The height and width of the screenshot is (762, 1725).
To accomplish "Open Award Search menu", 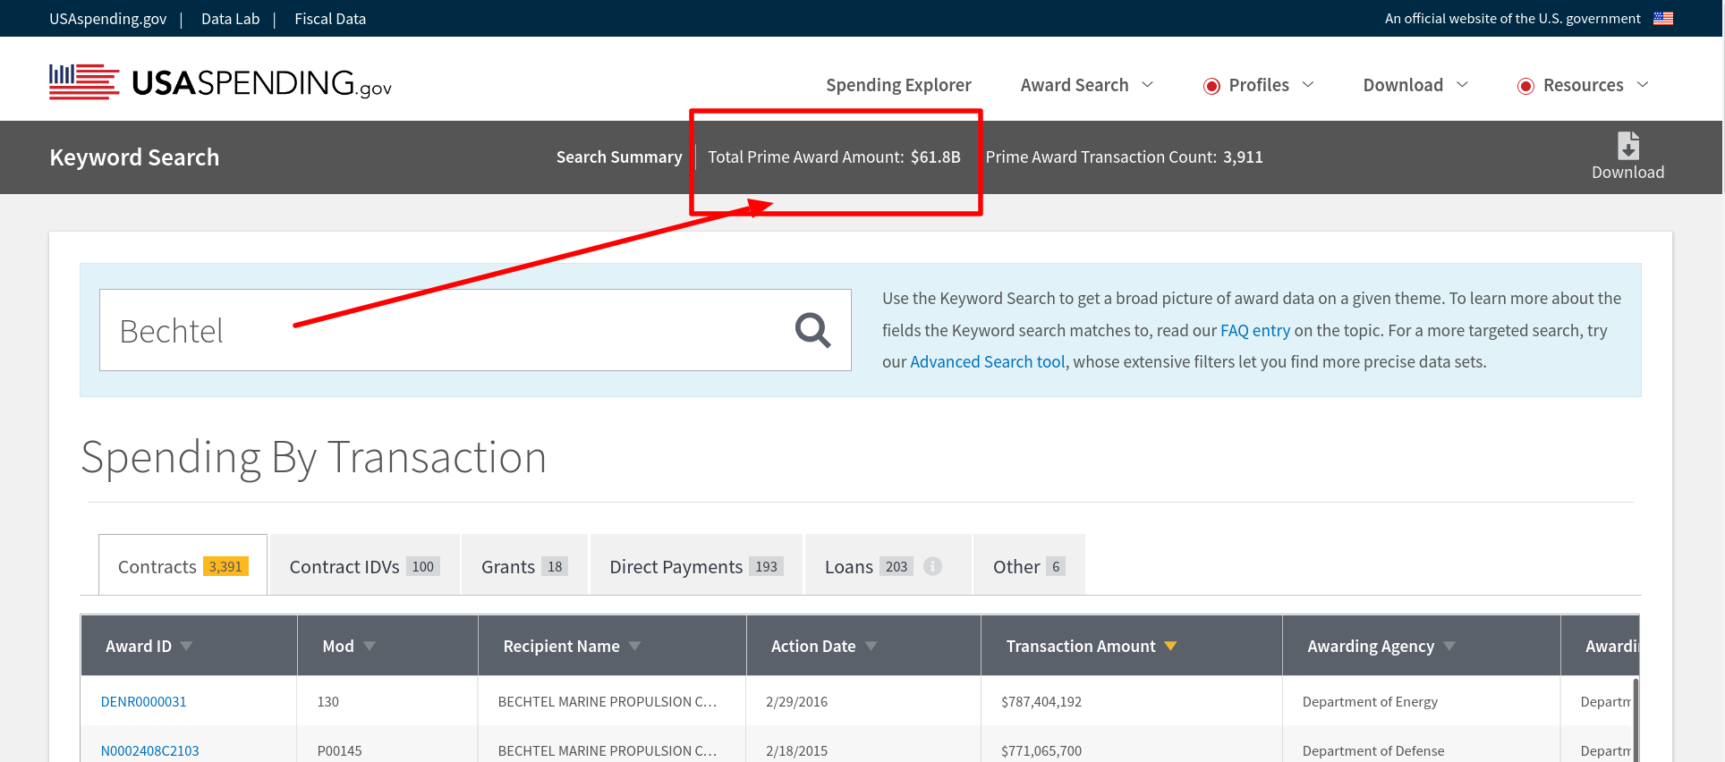I will [x=1075, y=85].
